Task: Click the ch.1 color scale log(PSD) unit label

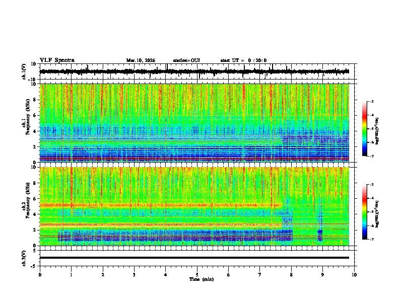Action: [377, 131]
